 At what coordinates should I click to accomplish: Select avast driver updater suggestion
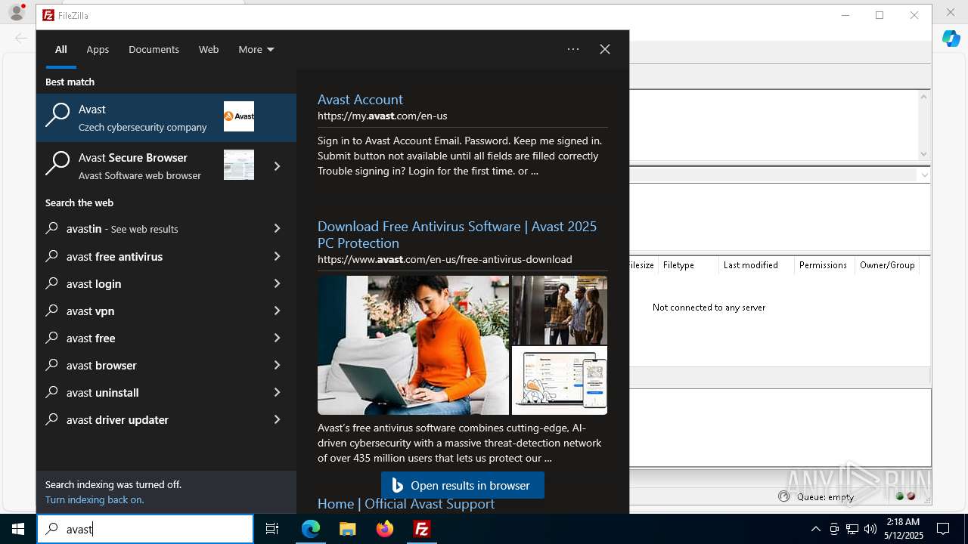[x=166, y=419]
